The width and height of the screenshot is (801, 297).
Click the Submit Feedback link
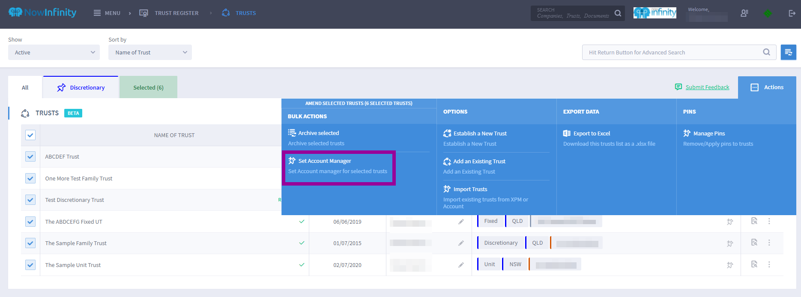pyautogui.click(x=707, y=87)
